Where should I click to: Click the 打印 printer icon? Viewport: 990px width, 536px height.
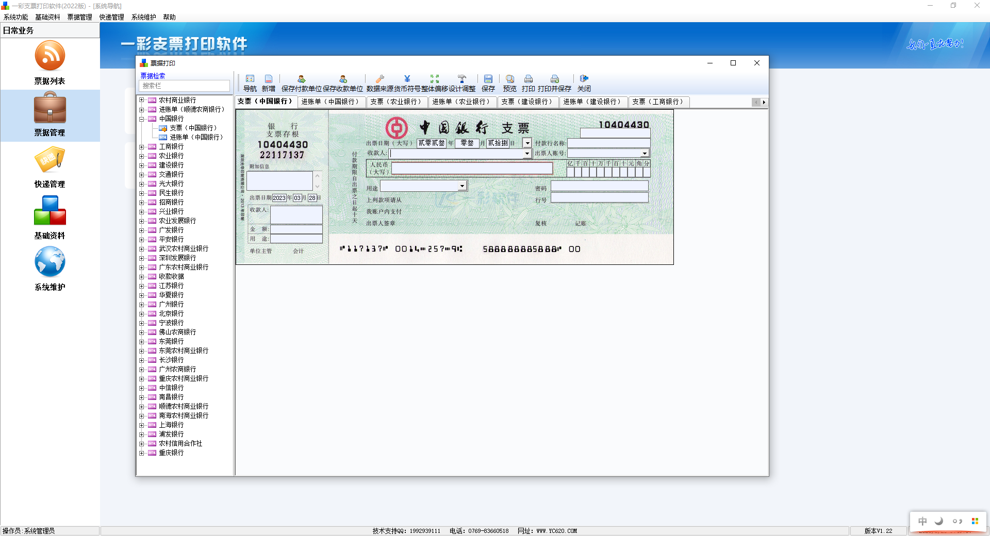pos(529,79)
